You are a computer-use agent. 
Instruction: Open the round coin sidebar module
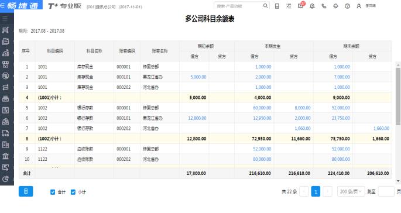click(5, 75)
